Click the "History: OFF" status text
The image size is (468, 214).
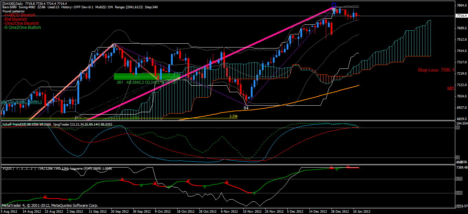tap(71, 7)
